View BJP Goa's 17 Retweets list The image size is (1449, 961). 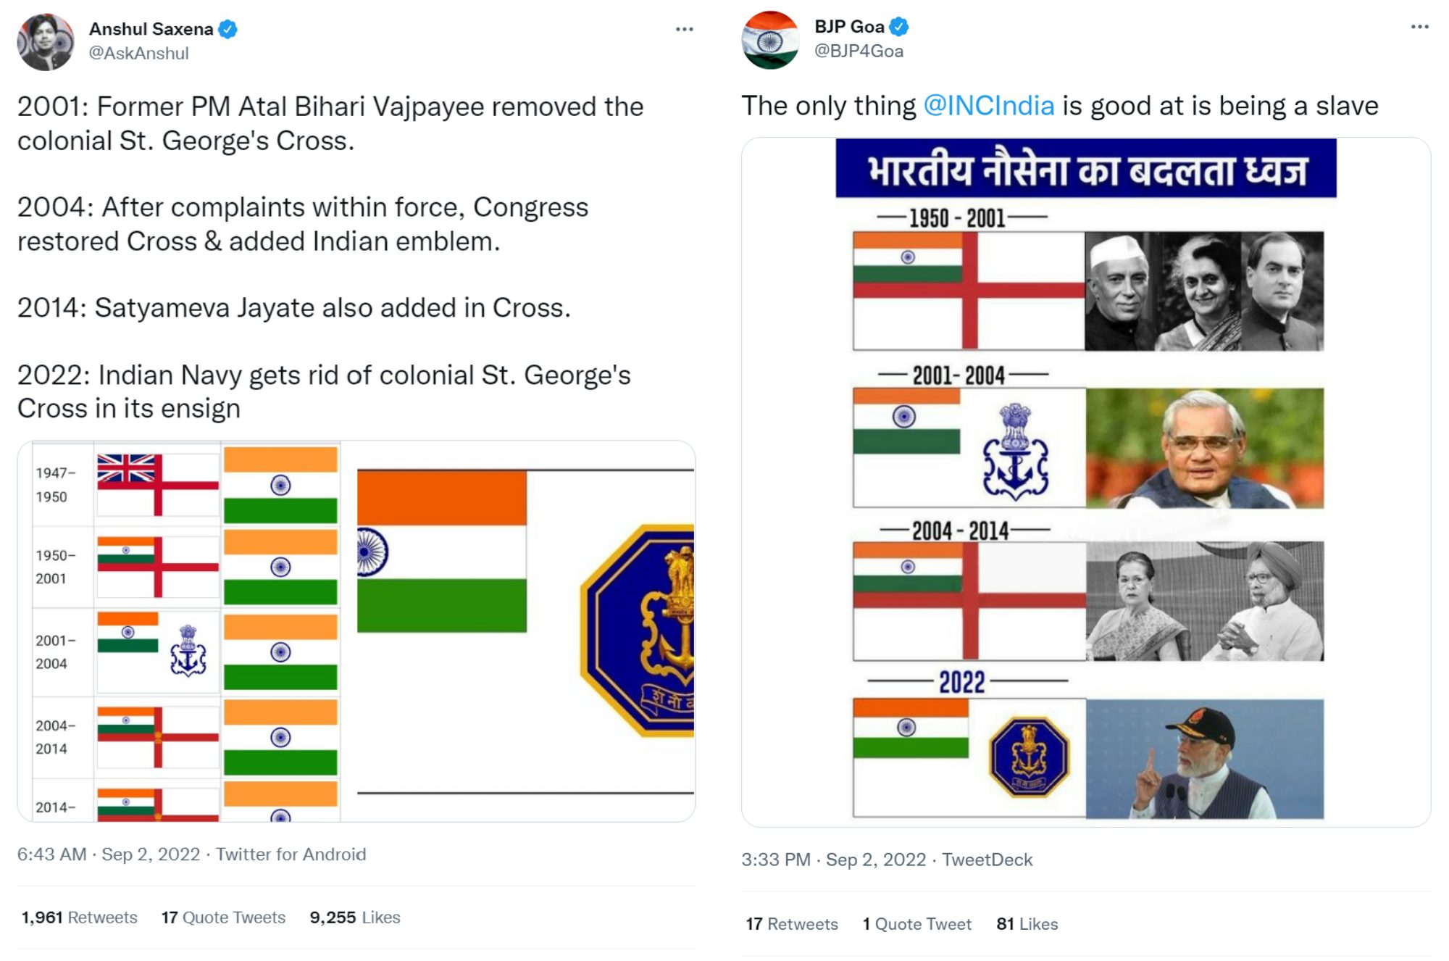[792, 924]
